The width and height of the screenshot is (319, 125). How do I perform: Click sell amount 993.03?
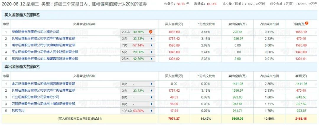click(x=237, y=97)
